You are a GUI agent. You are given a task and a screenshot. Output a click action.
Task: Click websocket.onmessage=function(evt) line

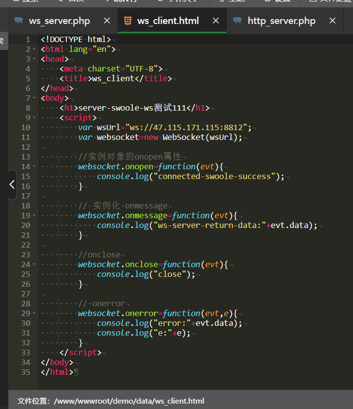[x=158, y=215]
